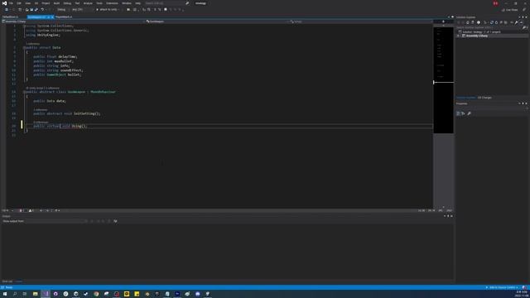Screen dimensions: 530x298
Task: Click the Save All toolbar icon
Action: pos(36,9)
